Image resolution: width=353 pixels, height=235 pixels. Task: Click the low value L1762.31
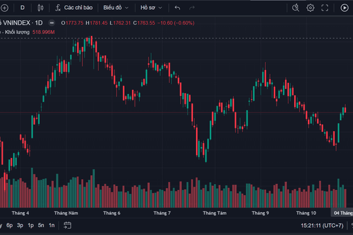click(120, 23)
